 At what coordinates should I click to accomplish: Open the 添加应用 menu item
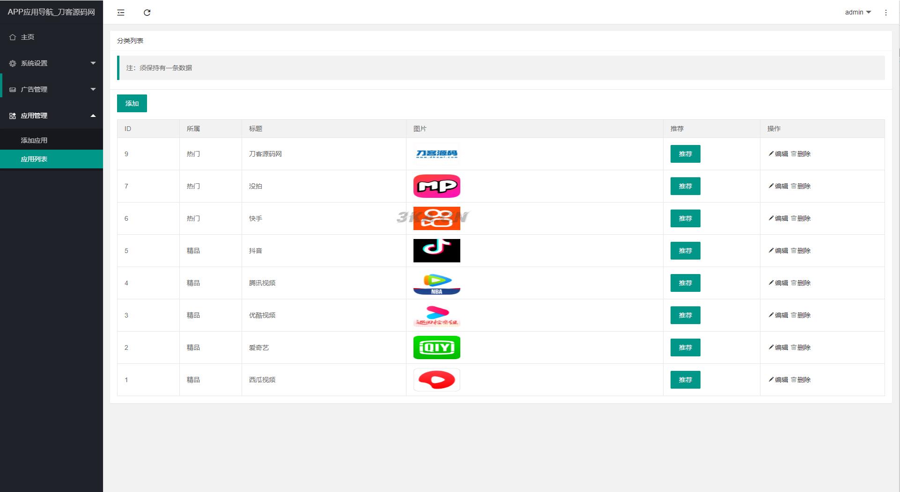click(x=34, y=140)
